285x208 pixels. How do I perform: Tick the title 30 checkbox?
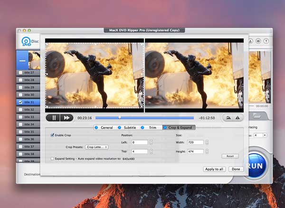click(x=20, y=95)
